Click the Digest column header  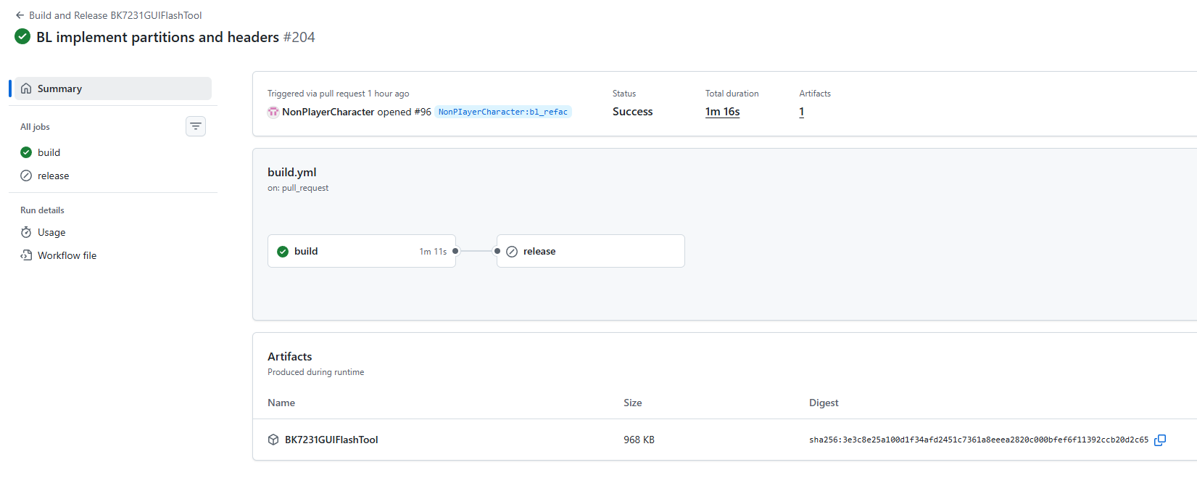coord(824,403)
